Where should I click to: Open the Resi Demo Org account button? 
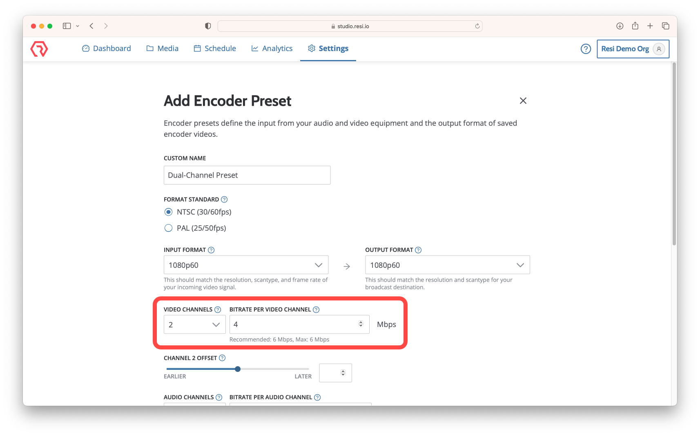[x=633, y=49]
